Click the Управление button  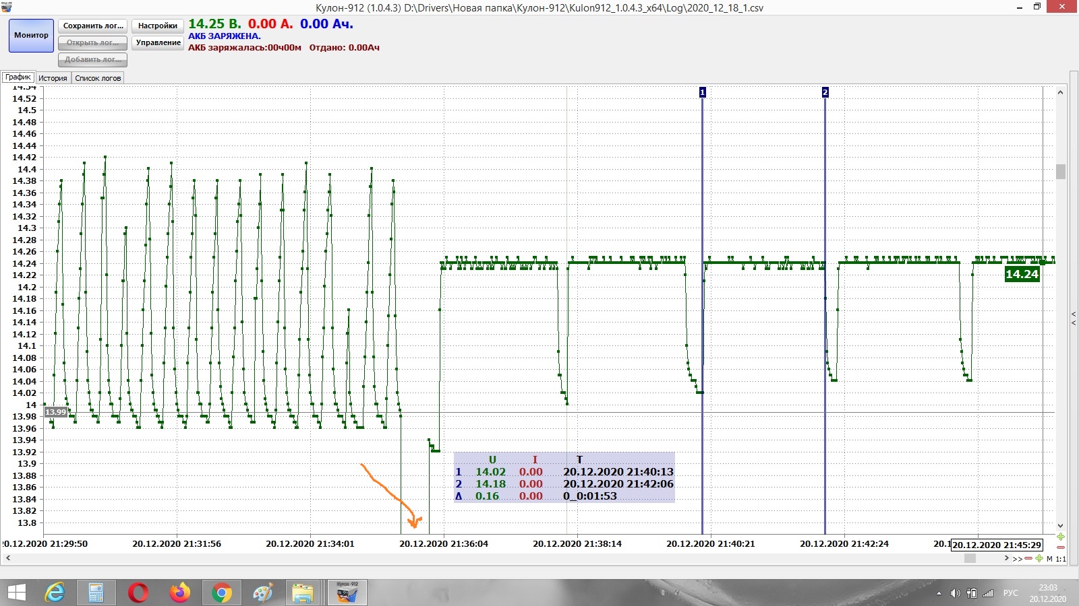158,43
